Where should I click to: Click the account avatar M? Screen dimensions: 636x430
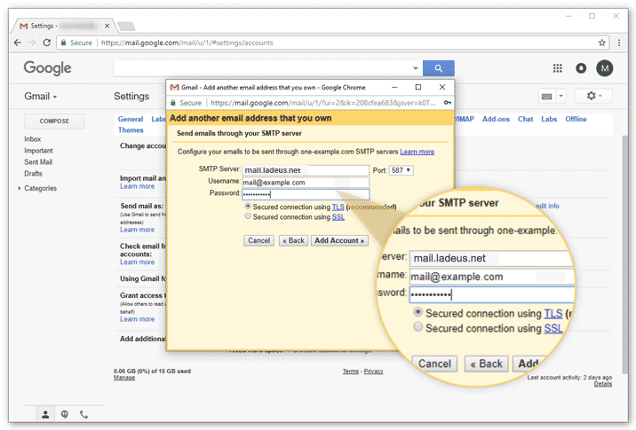click(x=605, y=68)
